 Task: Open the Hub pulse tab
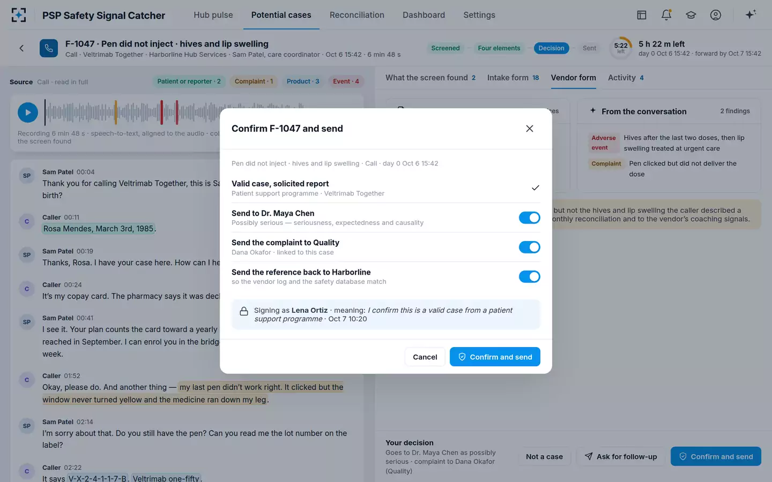tap(213, 15)
